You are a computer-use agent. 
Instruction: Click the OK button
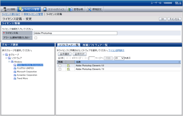[163, 19]
